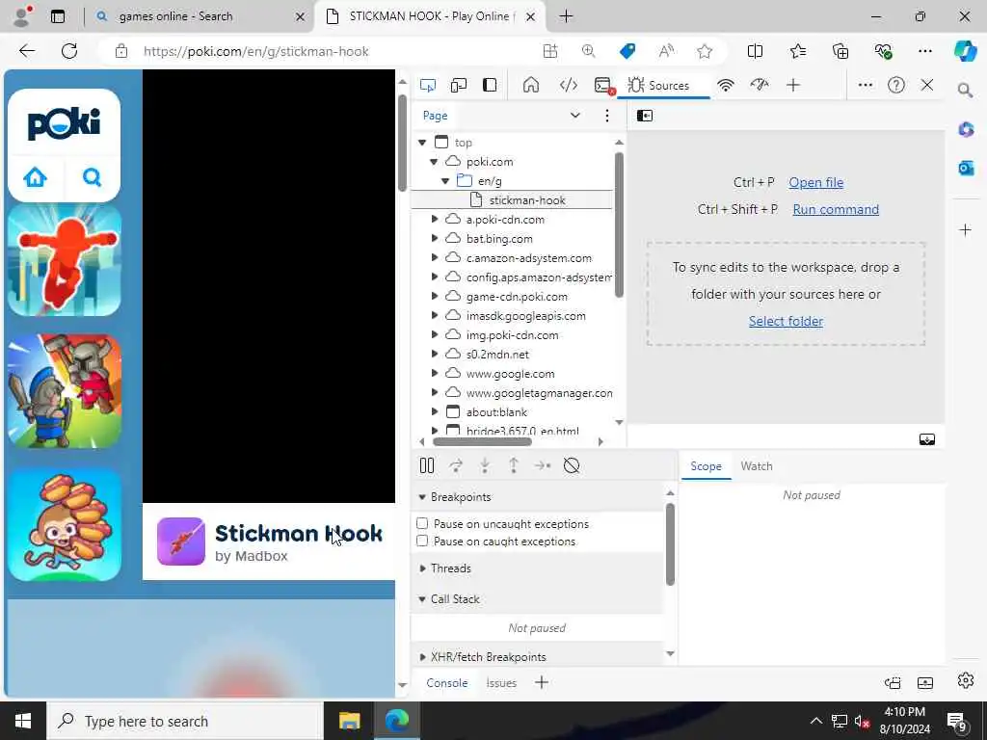Click the Step debugger arrow icon
This screenshot has width=987, height=740.
pos(542,465)
